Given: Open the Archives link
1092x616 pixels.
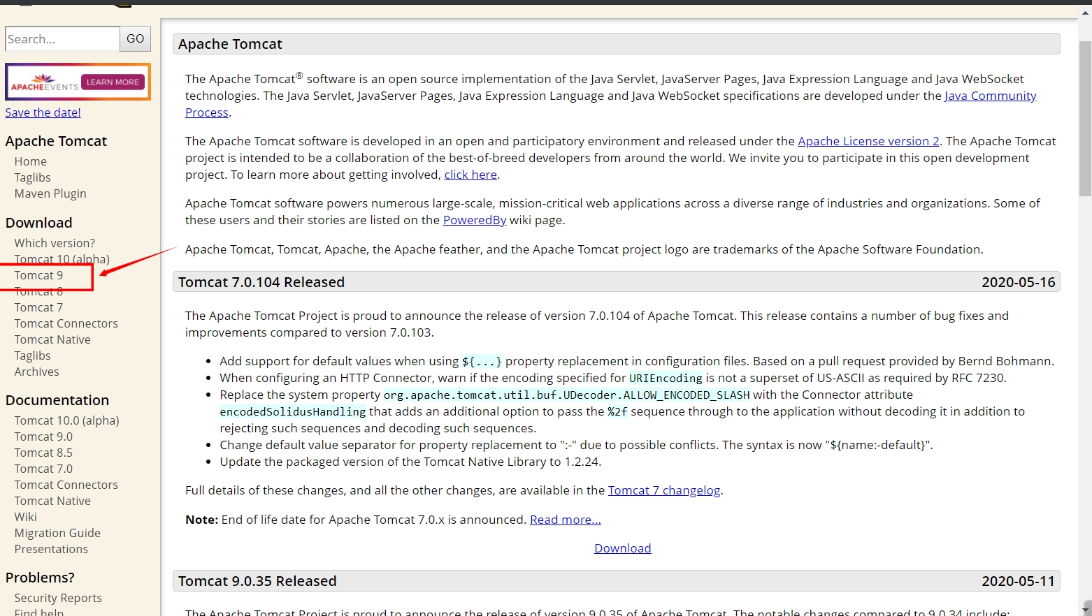Looking at the screenshot, I should 37,372.
